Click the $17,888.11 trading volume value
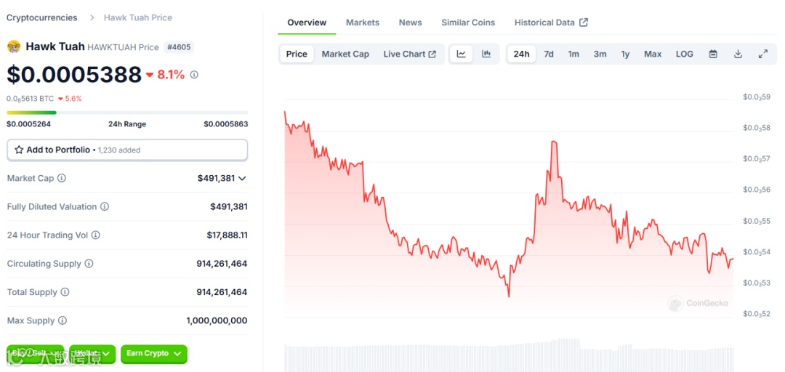Image resolution: width=785 pixels, height=372 pixels. 228,235
